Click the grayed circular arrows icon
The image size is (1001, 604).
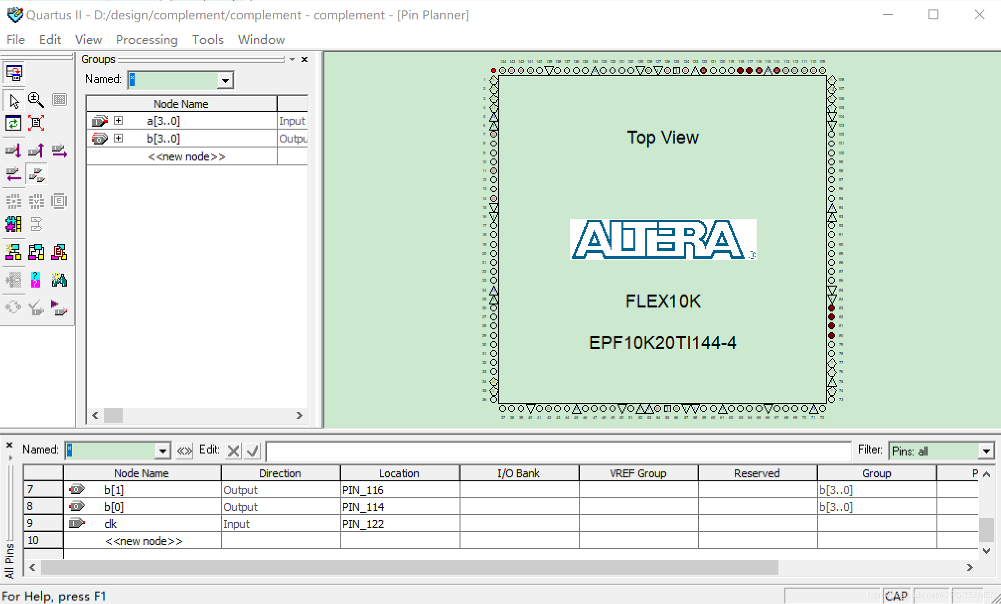coord(14,308)
